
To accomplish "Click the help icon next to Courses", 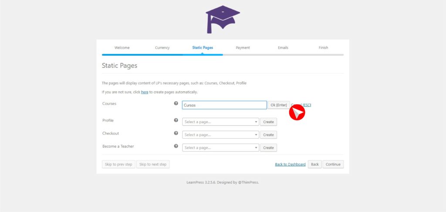I will tap(176, 104).
